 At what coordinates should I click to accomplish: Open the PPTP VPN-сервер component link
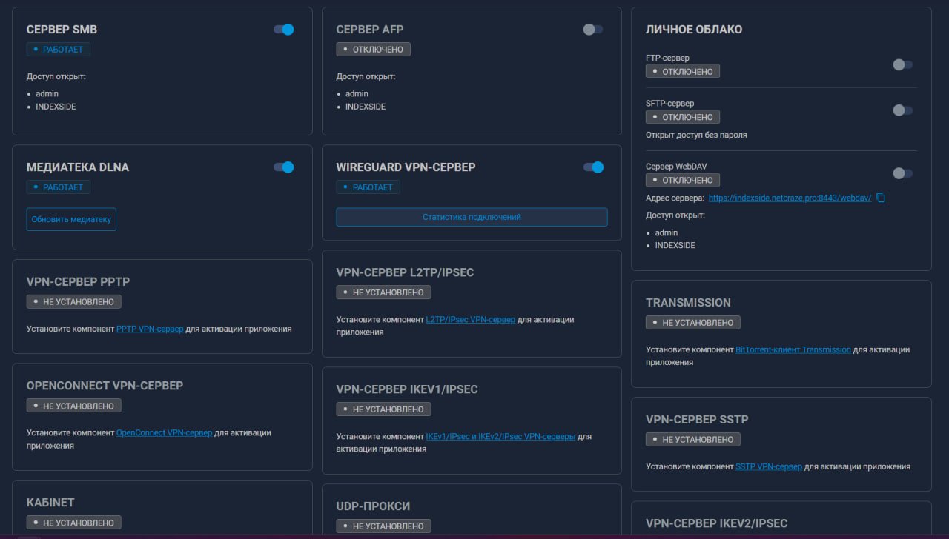coord(150,329)
